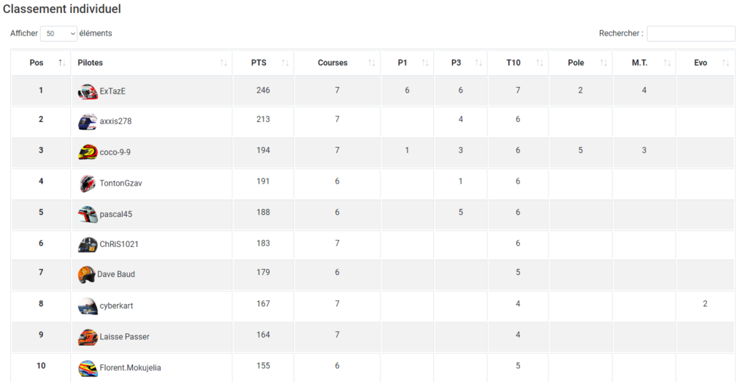Click TontonGzav's helmet avatar icon
This screenshot has height=386, width=748.
pos(88,183)
